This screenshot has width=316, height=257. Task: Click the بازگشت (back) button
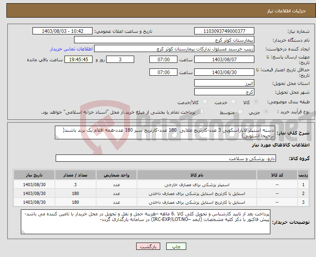coord(148,246)
